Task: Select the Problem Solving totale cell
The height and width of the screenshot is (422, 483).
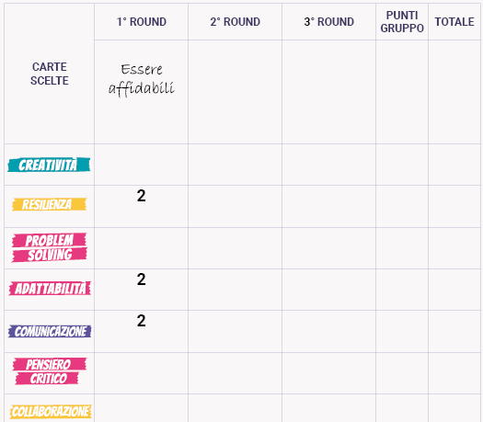Action: (454, 248)
